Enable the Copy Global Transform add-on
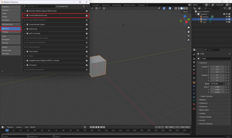232x138 pixels. pos(27,20)
